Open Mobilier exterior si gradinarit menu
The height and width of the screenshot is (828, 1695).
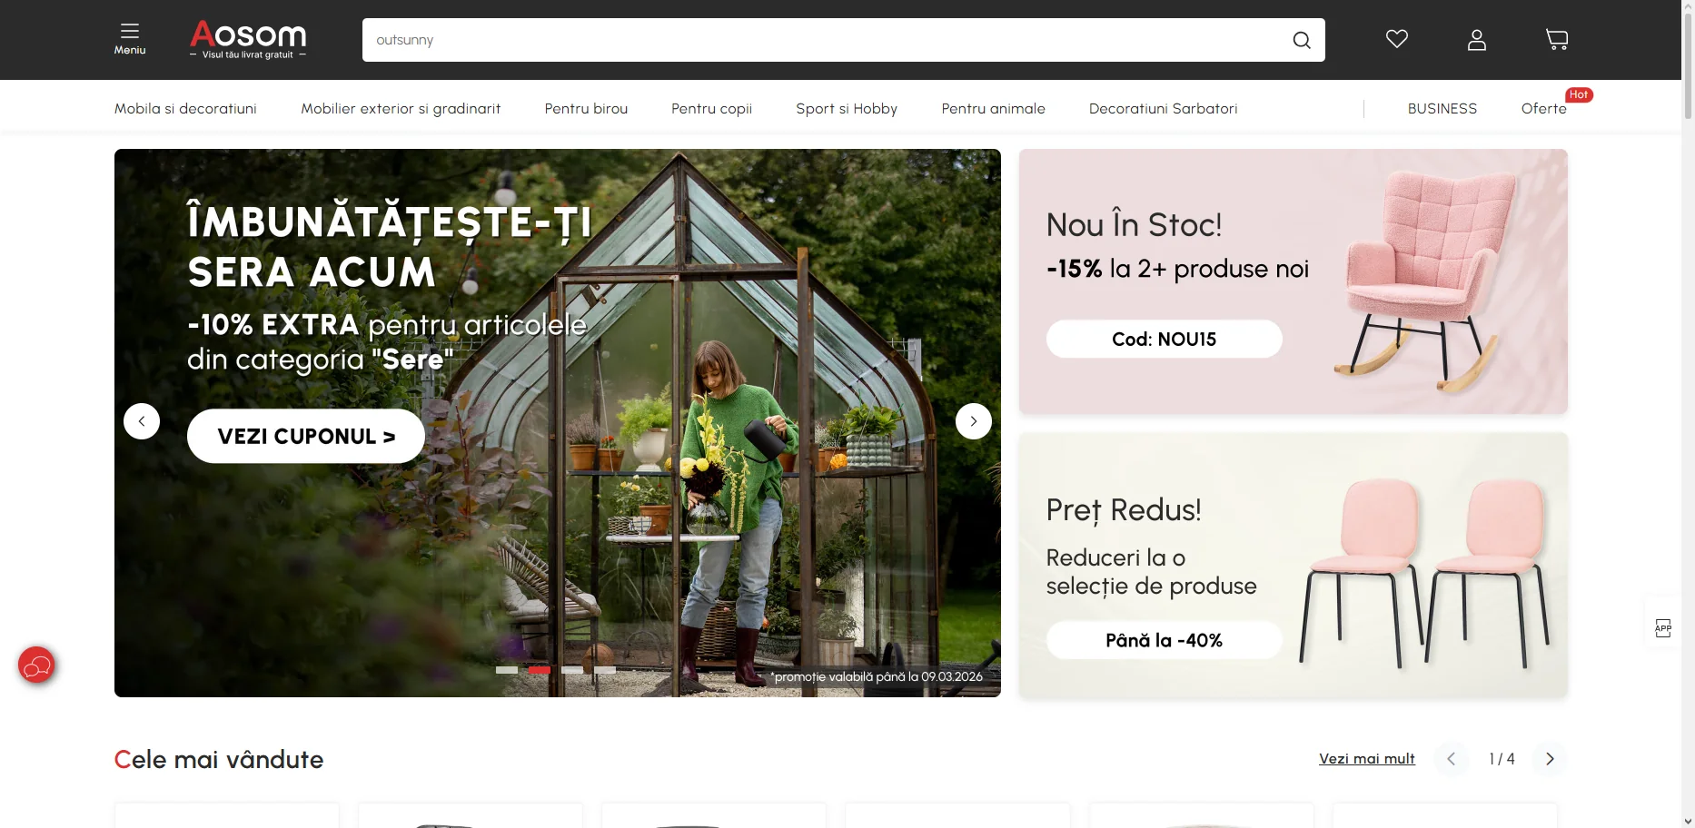401,109
